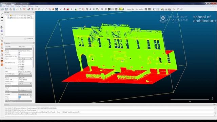Open the Point size Default dropdown
Screen dimensions: 217x122
pyautogui.click(x=25, y=84)
